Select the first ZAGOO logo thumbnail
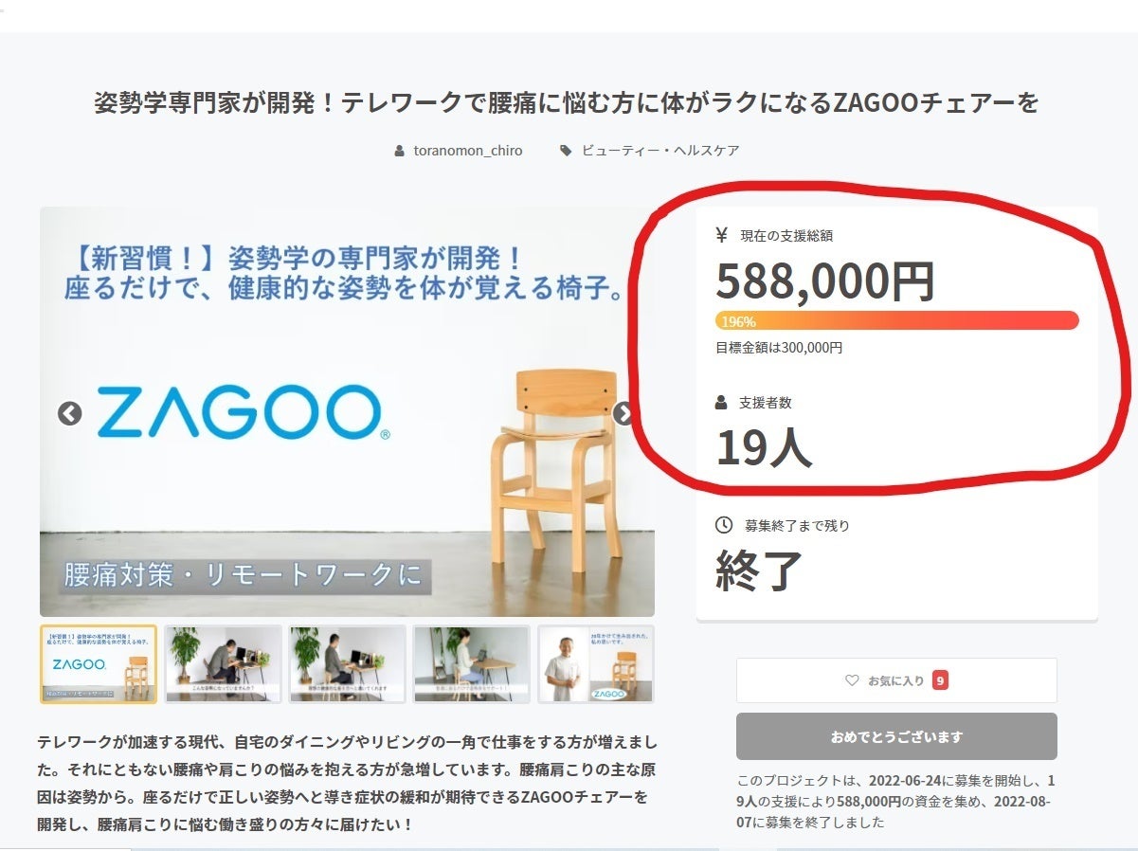The width and height of the screenshot is (1138, 851). (x=99, y=664)
